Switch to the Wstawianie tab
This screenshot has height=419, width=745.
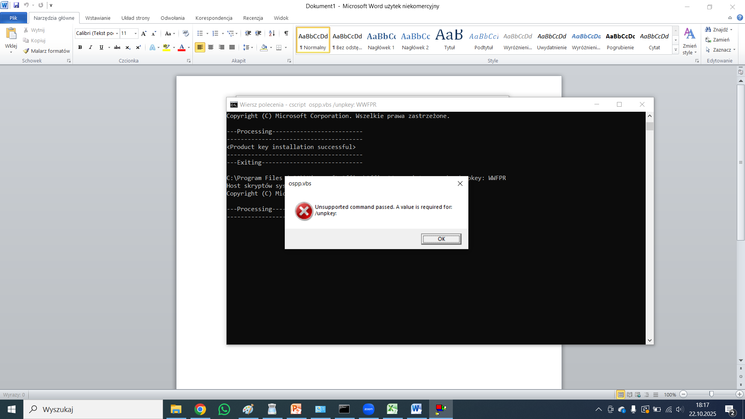pos(98,18)
